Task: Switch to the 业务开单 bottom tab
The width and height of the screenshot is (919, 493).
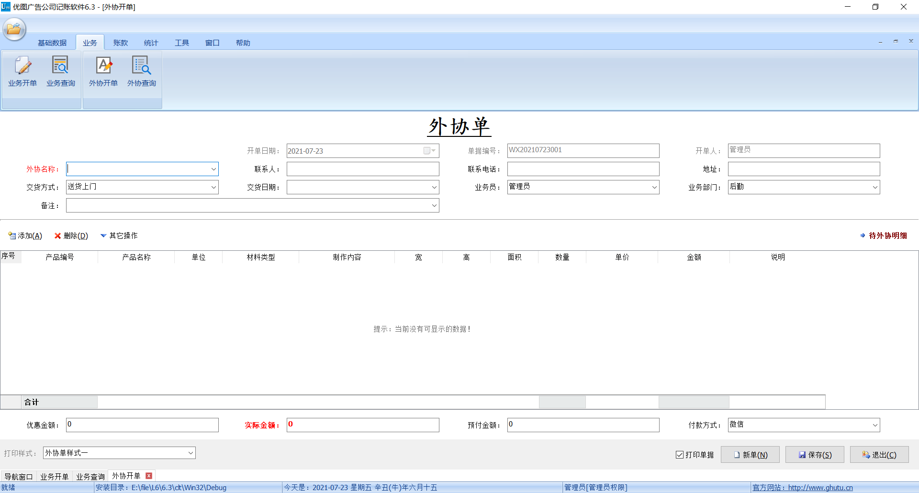Action: [x=55, y=477]
